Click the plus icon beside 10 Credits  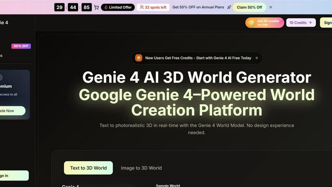pos(310,22)
